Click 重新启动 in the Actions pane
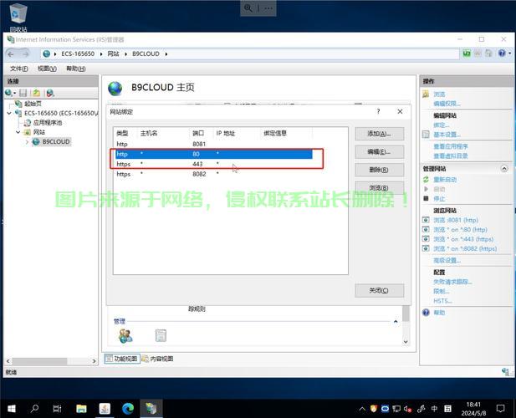This screenshot has width=516, height=418. pos(445,180)
